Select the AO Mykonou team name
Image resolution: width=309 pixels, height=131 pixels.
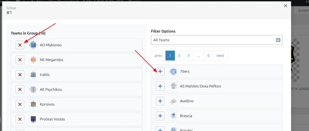51,45
